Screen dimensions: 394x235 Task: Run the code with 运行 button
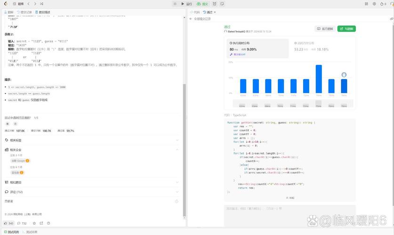186,4
